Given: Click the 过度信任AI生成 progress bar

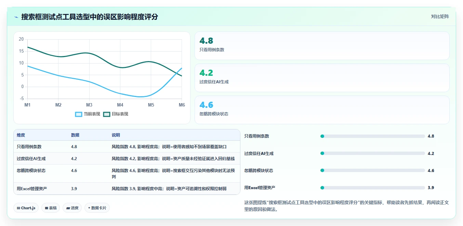Looking at the screenshot, I should tap(372, 153).
